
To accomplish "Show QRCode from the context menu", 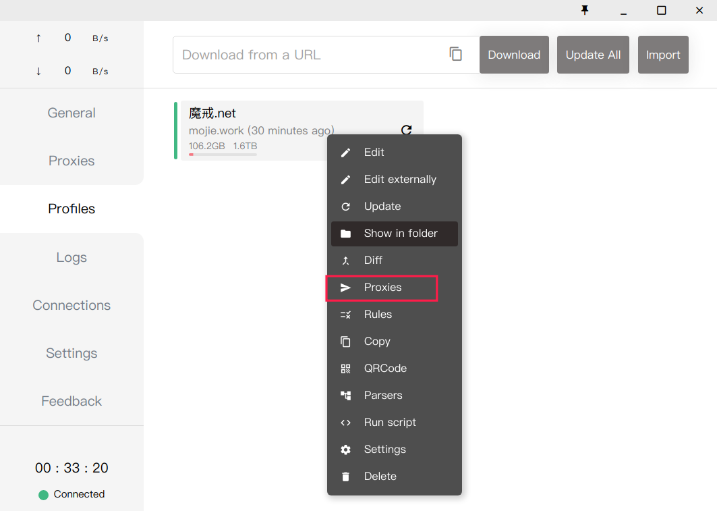I will [394, 369].
